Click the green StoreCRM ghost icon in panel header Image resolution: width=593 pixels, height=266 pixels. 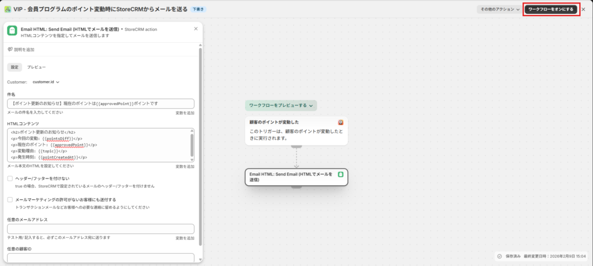(x=12, y=32)
